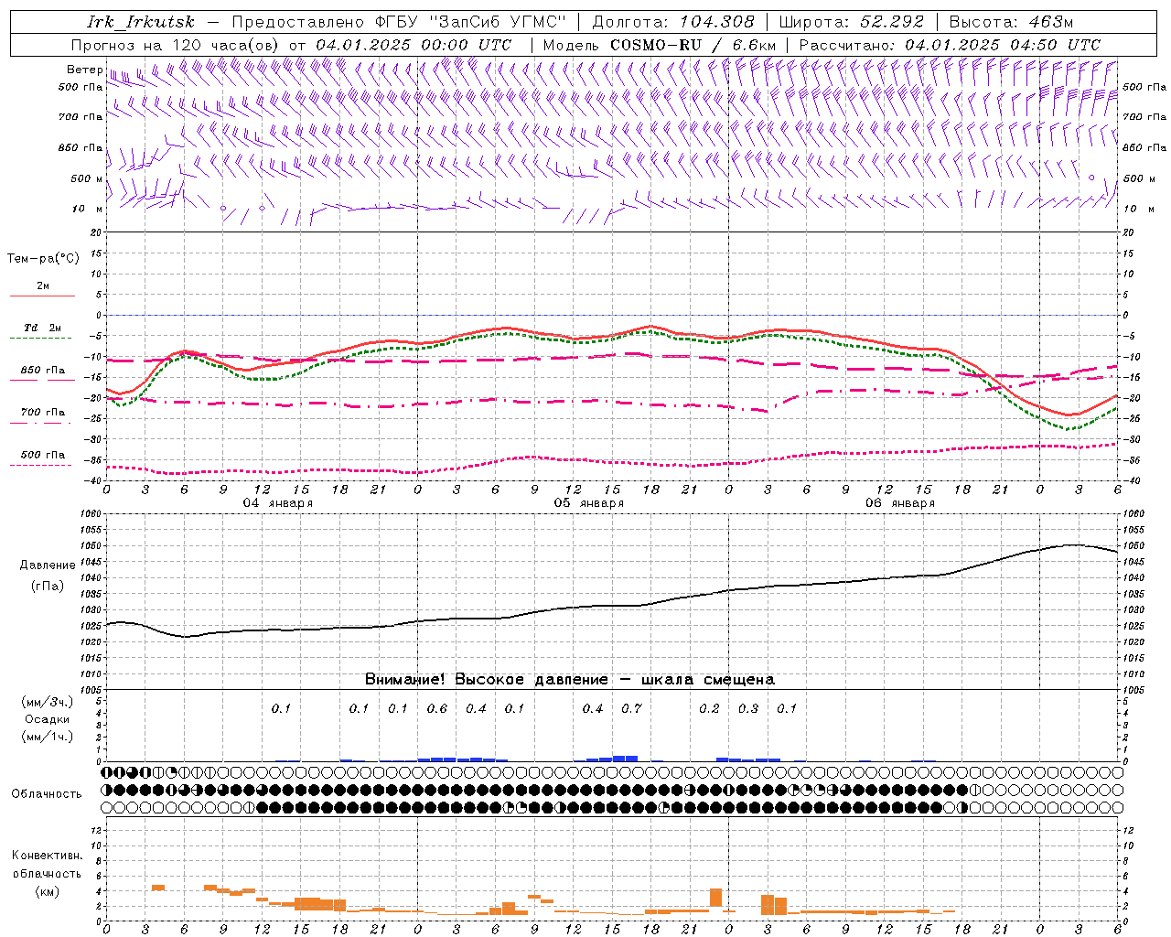The height and width of the screenshot is (937, 1171).
Task: Select the 850 гПа temperature legend entry
Action: (42, 374)
